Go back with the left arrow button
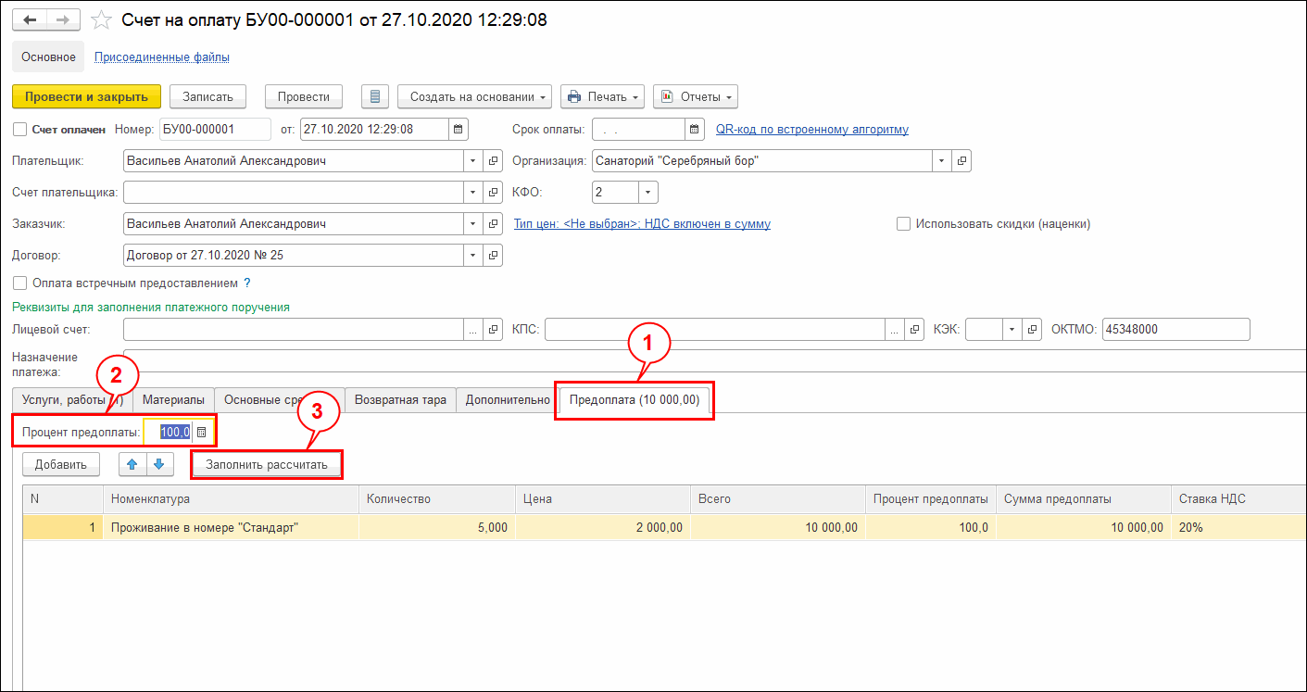The image size is (1307, 692). coord(29,19)
